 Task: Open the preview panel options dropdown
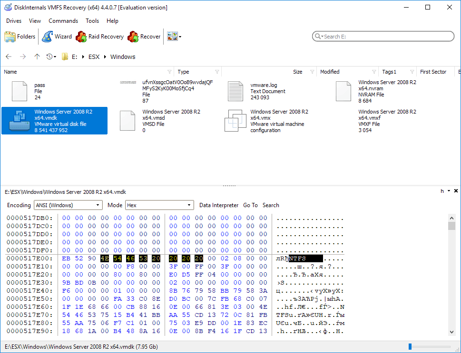449,191
